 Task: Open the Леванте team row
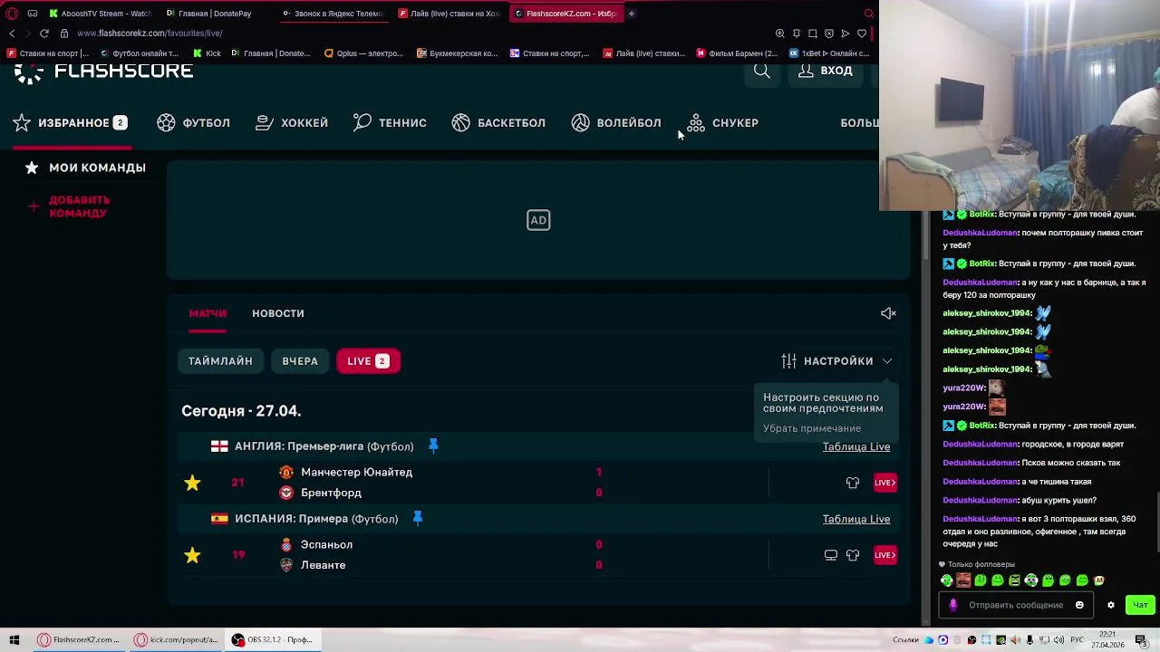pyautogui.click(x=313, y=565)
